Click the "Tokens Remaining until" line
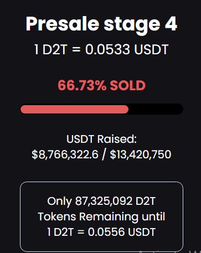Image resolution: width=201 pixels, height=253 pixels. tap(101, 216)
